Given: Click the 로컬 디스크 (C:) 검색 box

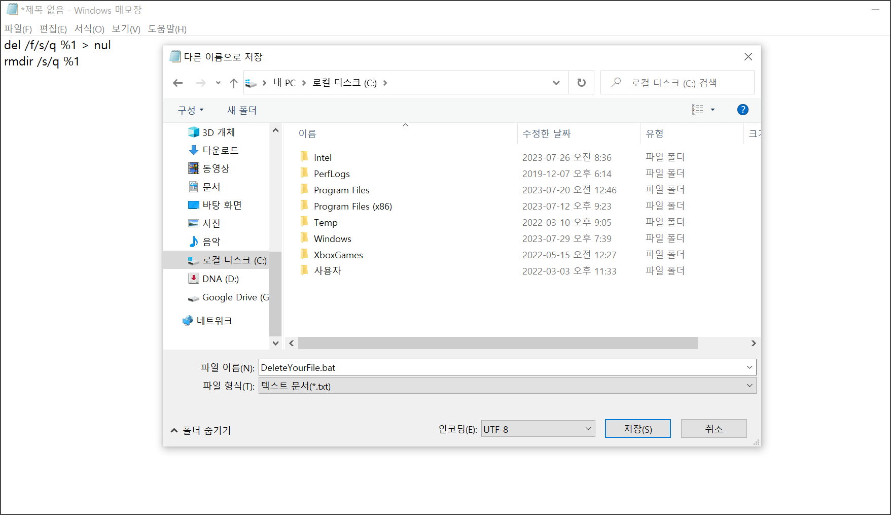Looking at the screenshot, I should (x=677, y=83).
